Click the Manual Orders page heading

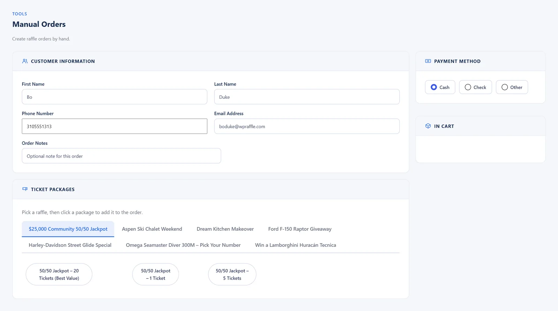pyautogui.click(x=39, y=24)
